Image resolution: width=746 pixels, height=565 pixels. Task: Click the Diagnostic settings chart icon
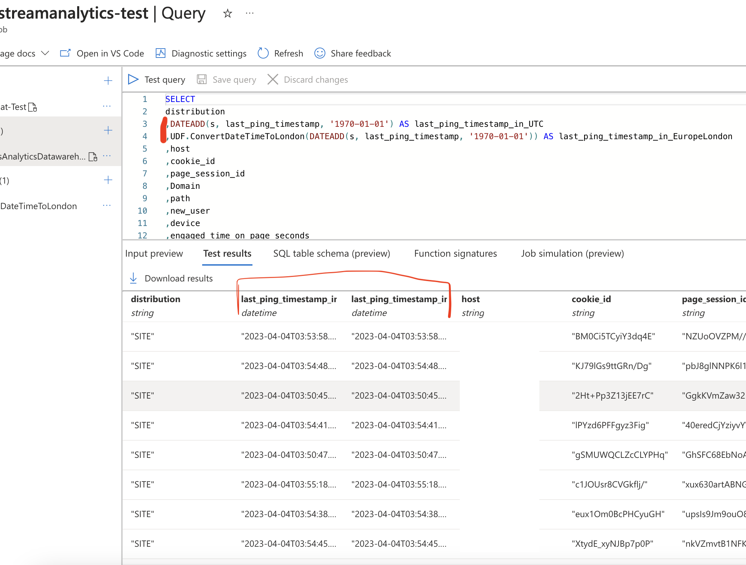click(160, 53)
